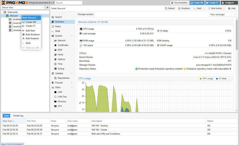Open the Certificates item
The height and width of the screenshot is (146, 239).
(62, 45)
